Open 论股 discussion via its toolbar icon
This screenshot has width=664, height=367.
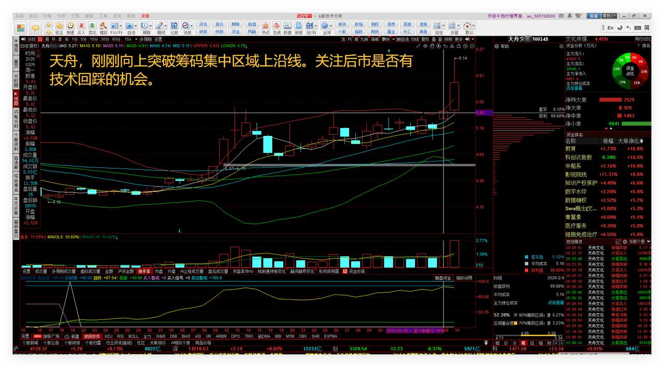(x=175, y=26)
